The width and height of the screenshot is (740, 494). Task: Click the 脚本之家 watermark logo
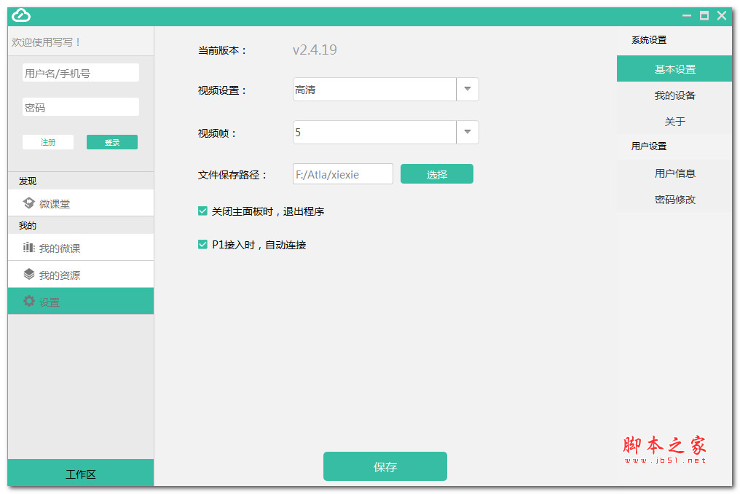click(x=663, y=449)
